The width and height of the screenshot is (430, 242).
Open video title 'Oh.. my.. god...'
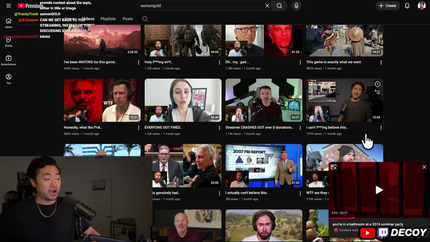pos(237,62)
